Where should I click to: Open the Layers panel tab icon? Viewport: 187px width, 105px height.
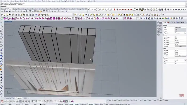coord(169,22)
